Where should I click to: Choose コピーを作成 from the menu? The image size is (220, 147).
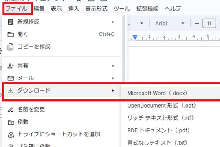pos(34,47)
